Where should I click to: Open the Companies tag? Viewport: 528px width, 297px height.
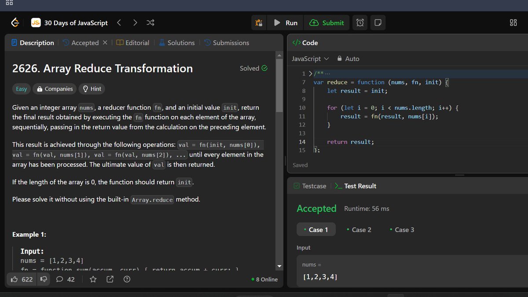pyautogui.click(x=55, y=89)
